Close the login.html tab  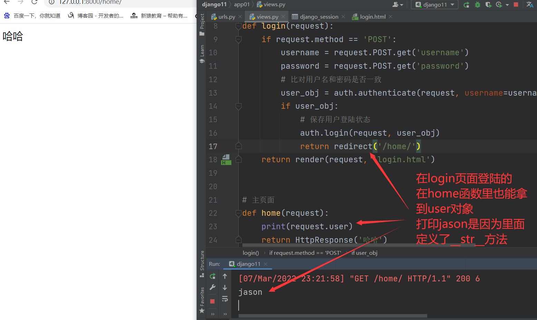click(391, 17)
